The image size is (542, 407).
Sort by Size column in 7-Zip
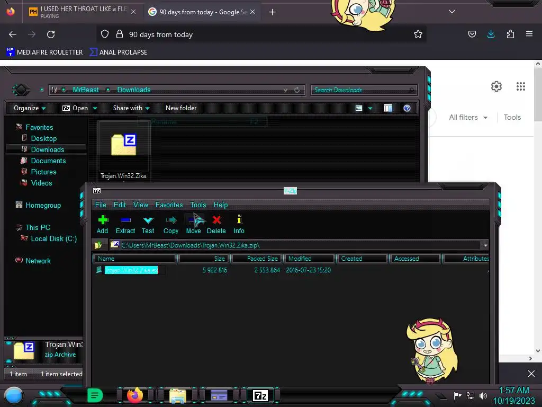[x=204, y=259]
